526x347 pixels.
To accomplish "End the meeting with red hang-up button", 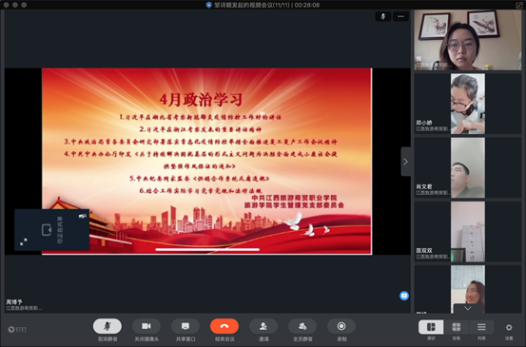I will tap(224, 326).
